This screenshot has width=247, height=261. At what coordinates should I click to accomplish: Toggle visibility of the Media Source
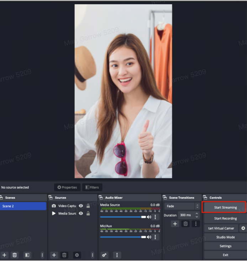tap(81, 213)
